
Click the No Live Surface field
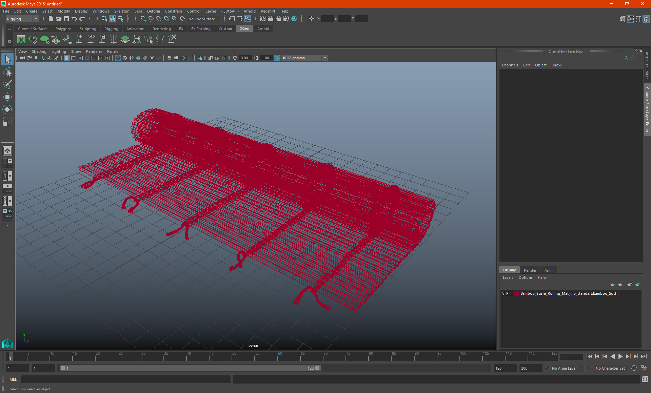203,19
